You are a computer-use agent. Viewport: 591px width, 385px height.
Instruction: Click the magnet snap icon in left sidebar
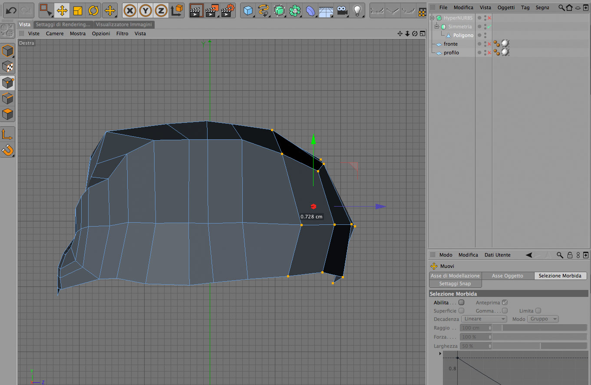click(8, 150)
